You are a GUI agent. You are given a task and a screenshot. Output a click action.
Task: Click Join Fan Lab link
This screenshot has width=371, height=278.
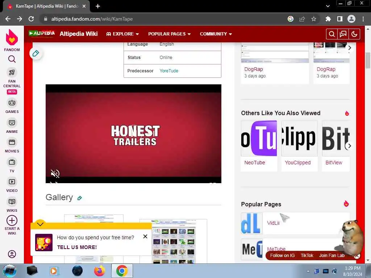(332, 256)
